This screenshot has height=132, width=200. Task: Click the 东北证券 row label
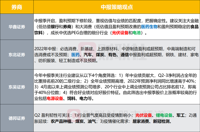tap(17, 55)
